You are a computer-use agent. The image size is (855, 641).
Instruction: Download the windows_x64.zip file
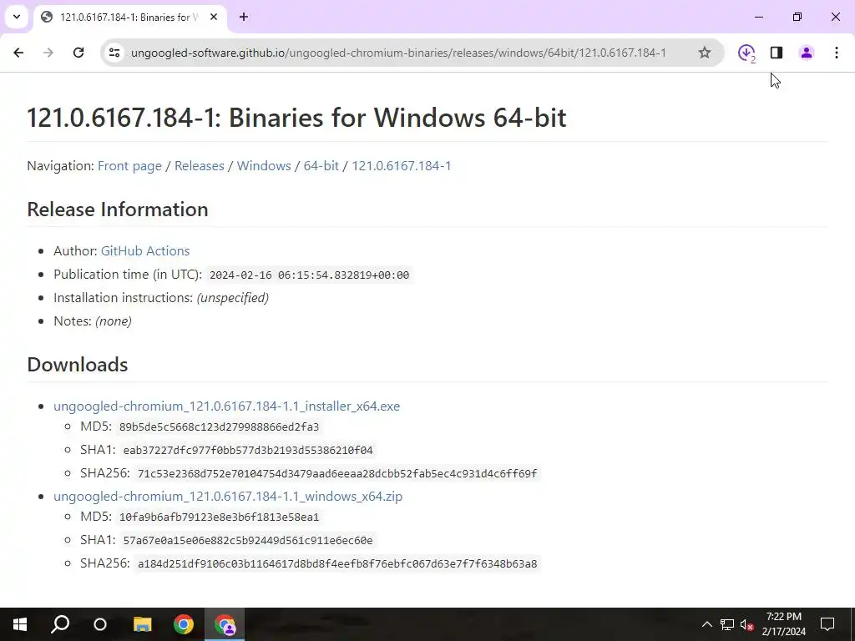click(x=228, y=496)
